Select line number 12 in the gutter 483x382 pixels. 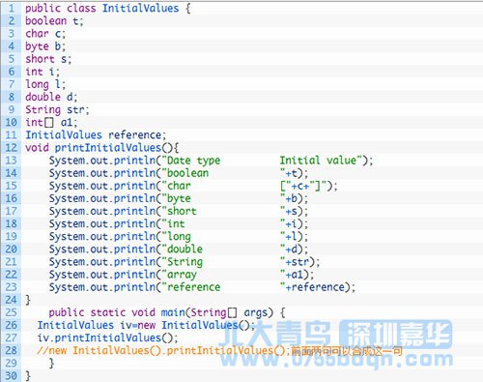[11, 148]
